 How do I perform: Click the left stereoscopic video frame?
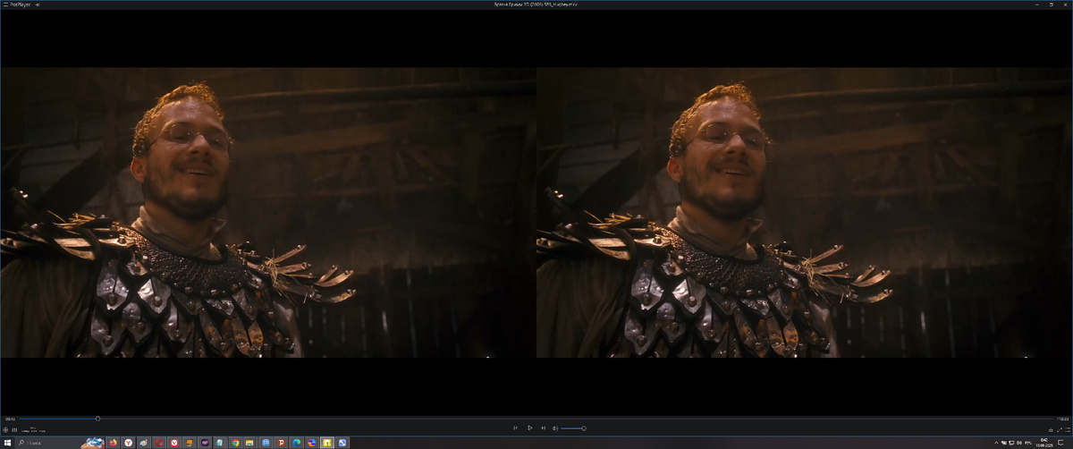268,213
